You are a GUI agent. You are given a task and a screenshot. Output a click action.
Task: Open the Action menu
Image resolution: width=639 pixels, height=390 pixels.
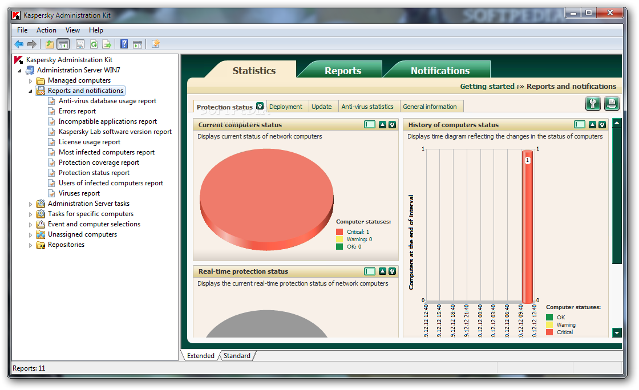46,30
